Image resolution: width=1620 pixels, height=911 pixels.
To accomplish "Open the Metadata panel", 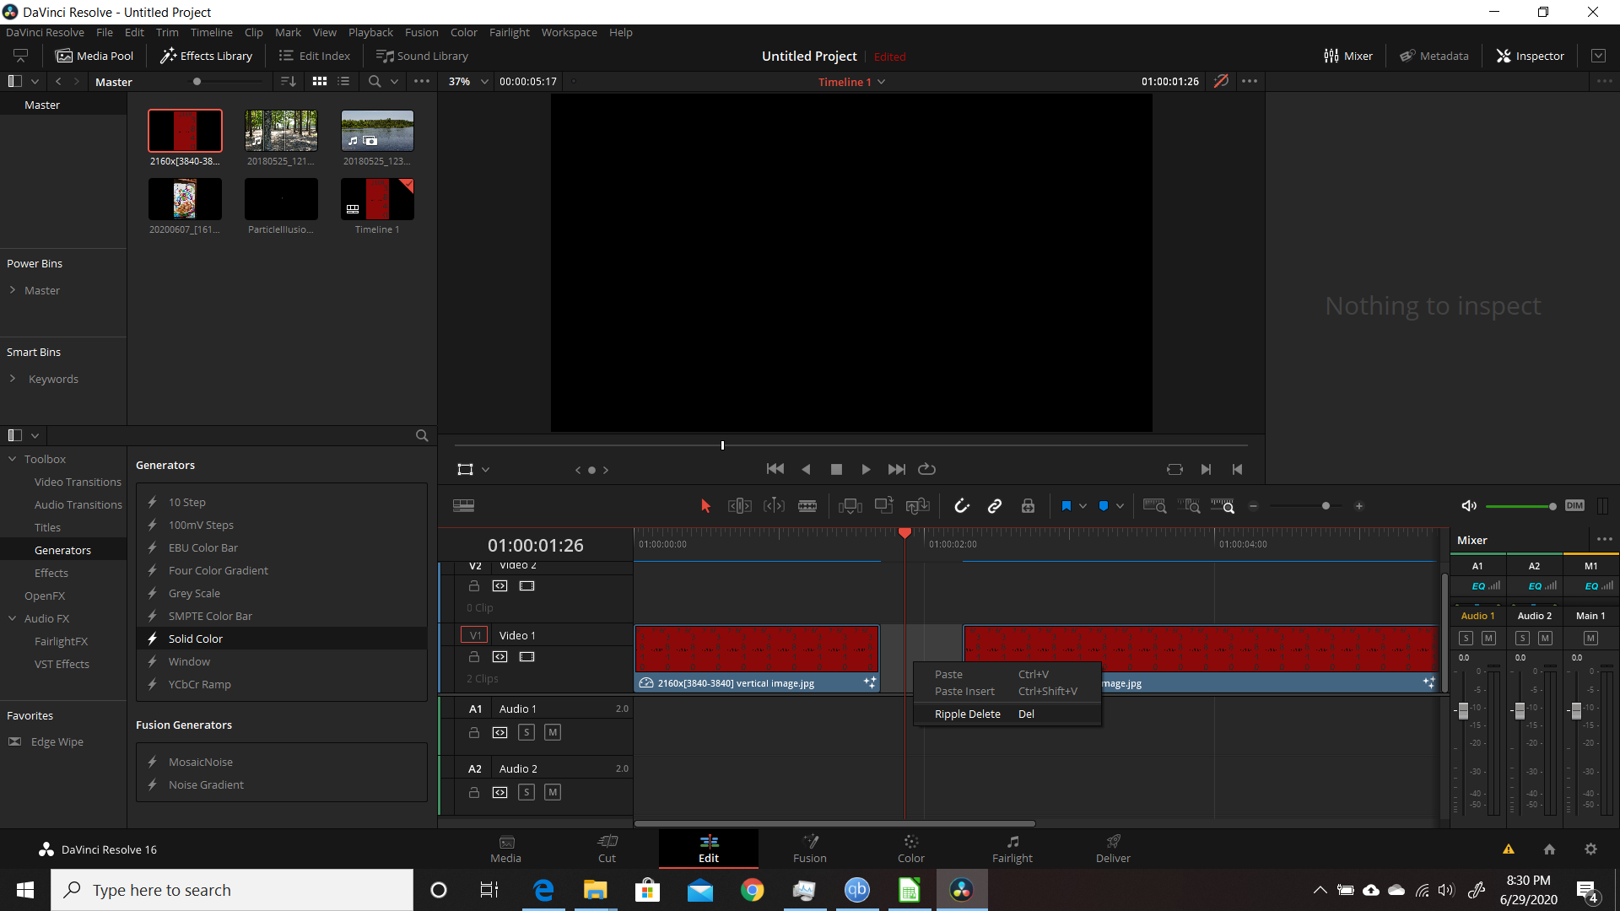I will 1434,57.
